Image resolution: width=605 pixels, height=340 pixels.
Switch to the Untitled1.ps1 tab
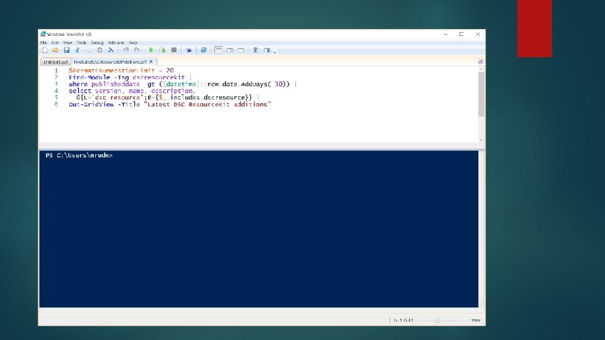tap(55, 62)
